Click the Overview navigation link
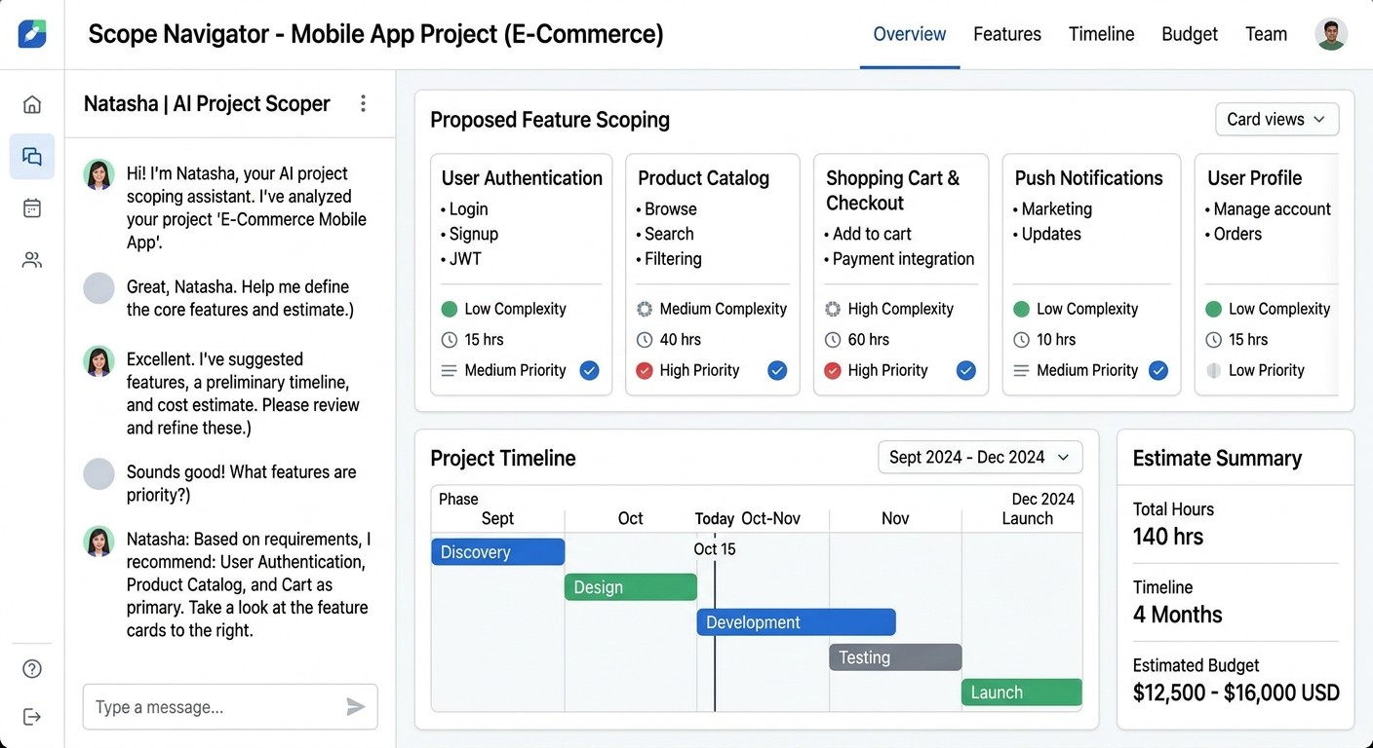Screen dimensions: 1373x748 click(x=909, y=33)
